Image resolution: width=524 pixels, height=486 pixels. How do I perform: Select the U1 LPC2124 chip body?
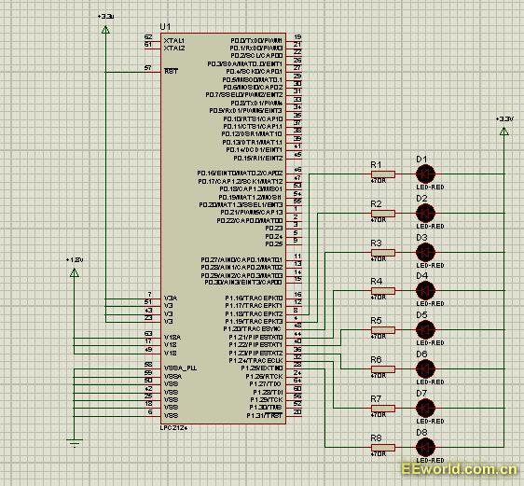point(223,229)
